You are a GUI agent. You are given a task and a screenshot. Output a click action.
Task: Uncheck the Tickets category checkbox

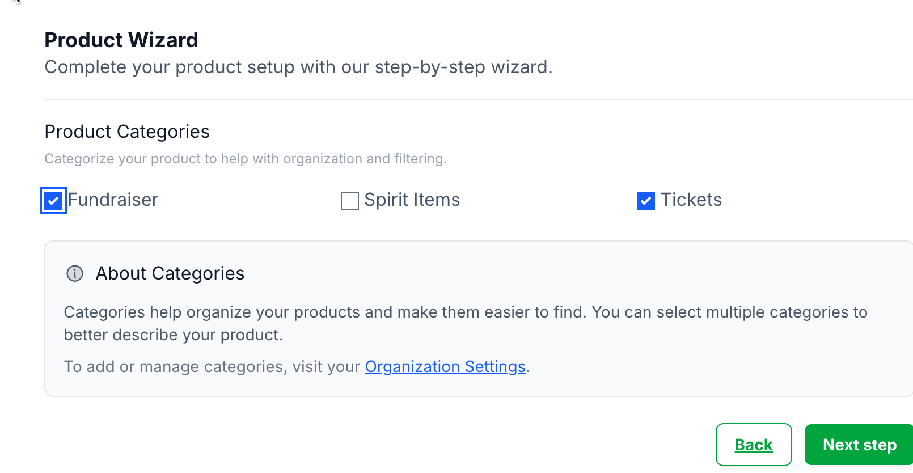[x=645, y=201]
